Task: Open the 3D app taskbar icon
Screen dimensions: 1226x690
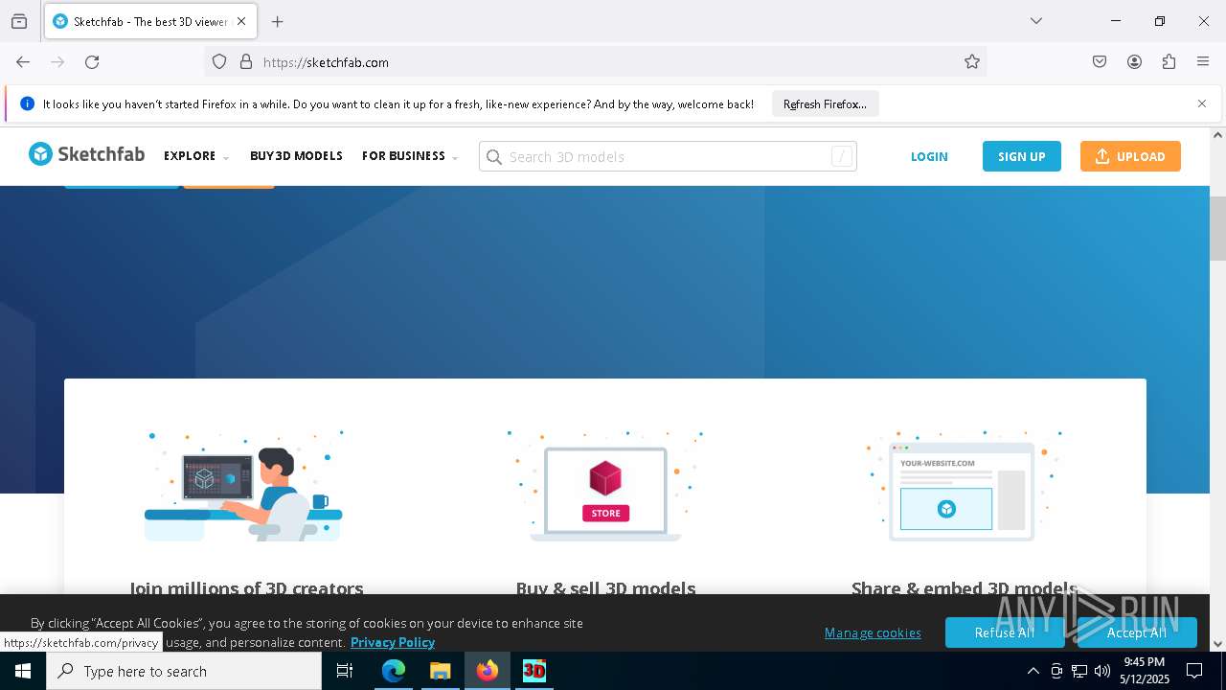Action: [x=534, y=671]
